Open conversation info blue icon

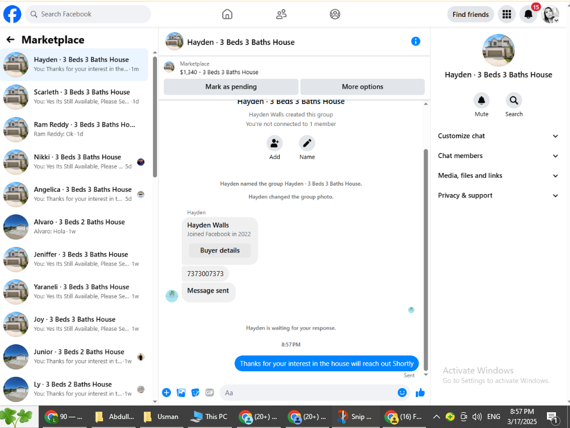(x=415, y=42)
